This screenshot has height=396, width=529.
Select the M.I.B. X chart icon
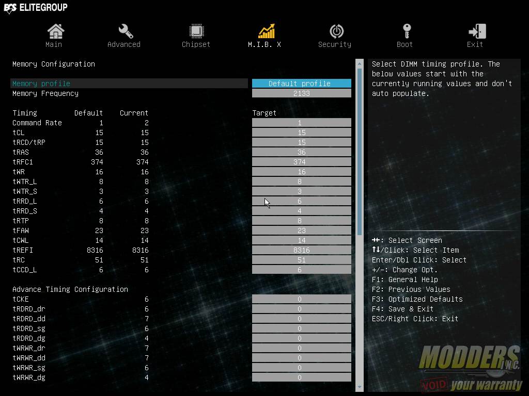pyautogui.click(x=266, y=31)
